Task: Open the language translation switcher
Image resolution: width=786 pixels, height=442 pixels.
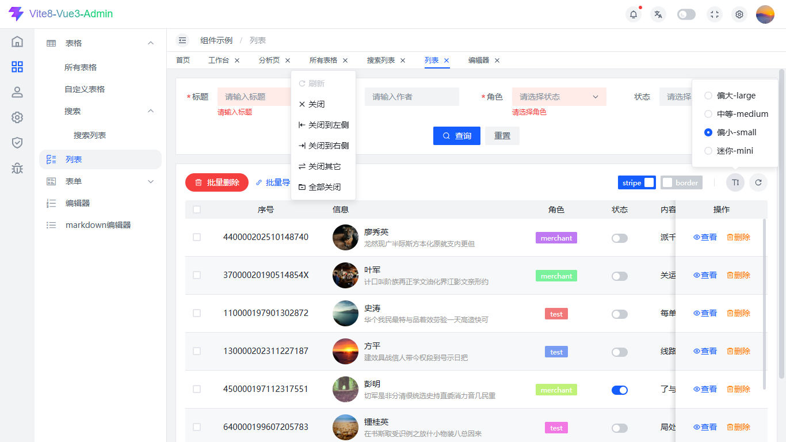Action: tap(658, 14)
